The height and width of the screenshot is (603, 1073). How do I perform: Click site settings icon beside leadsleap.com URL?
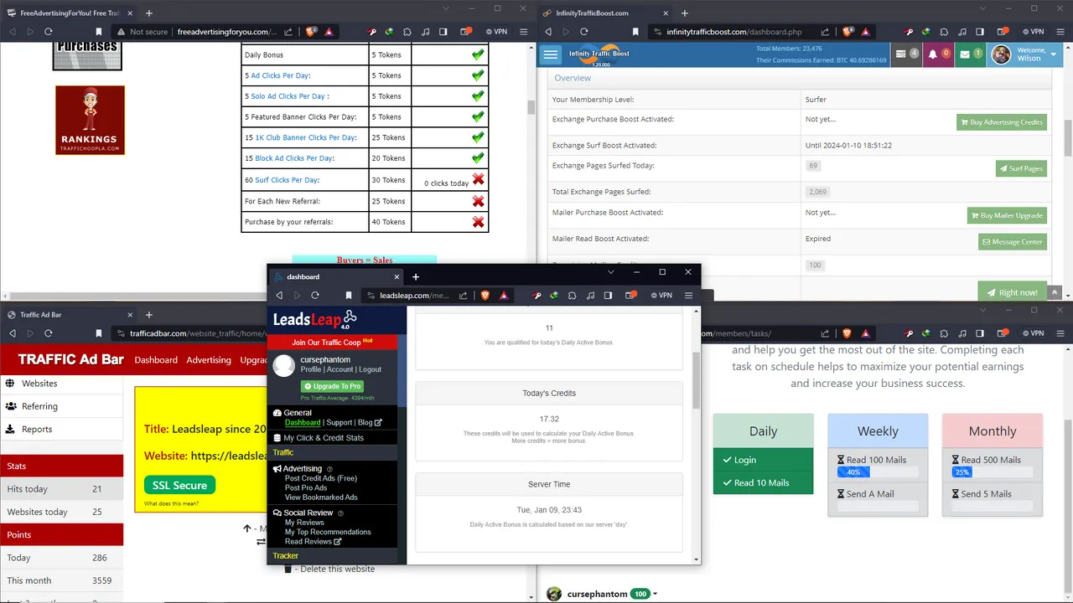[370, 295]
